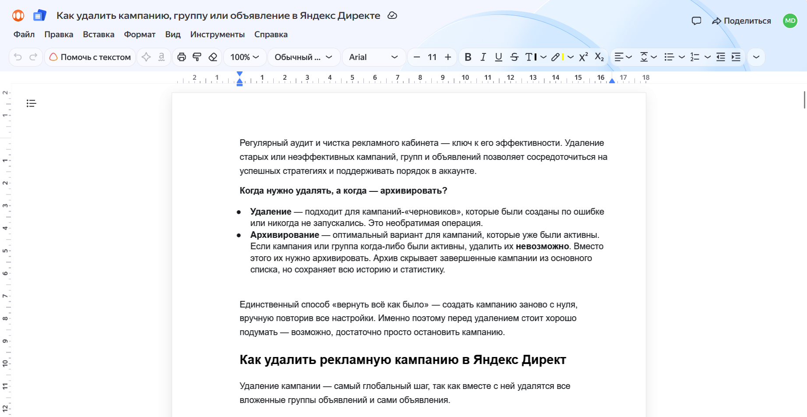Open the "Справка" menu
807x417 pixels.
(271, 34)
